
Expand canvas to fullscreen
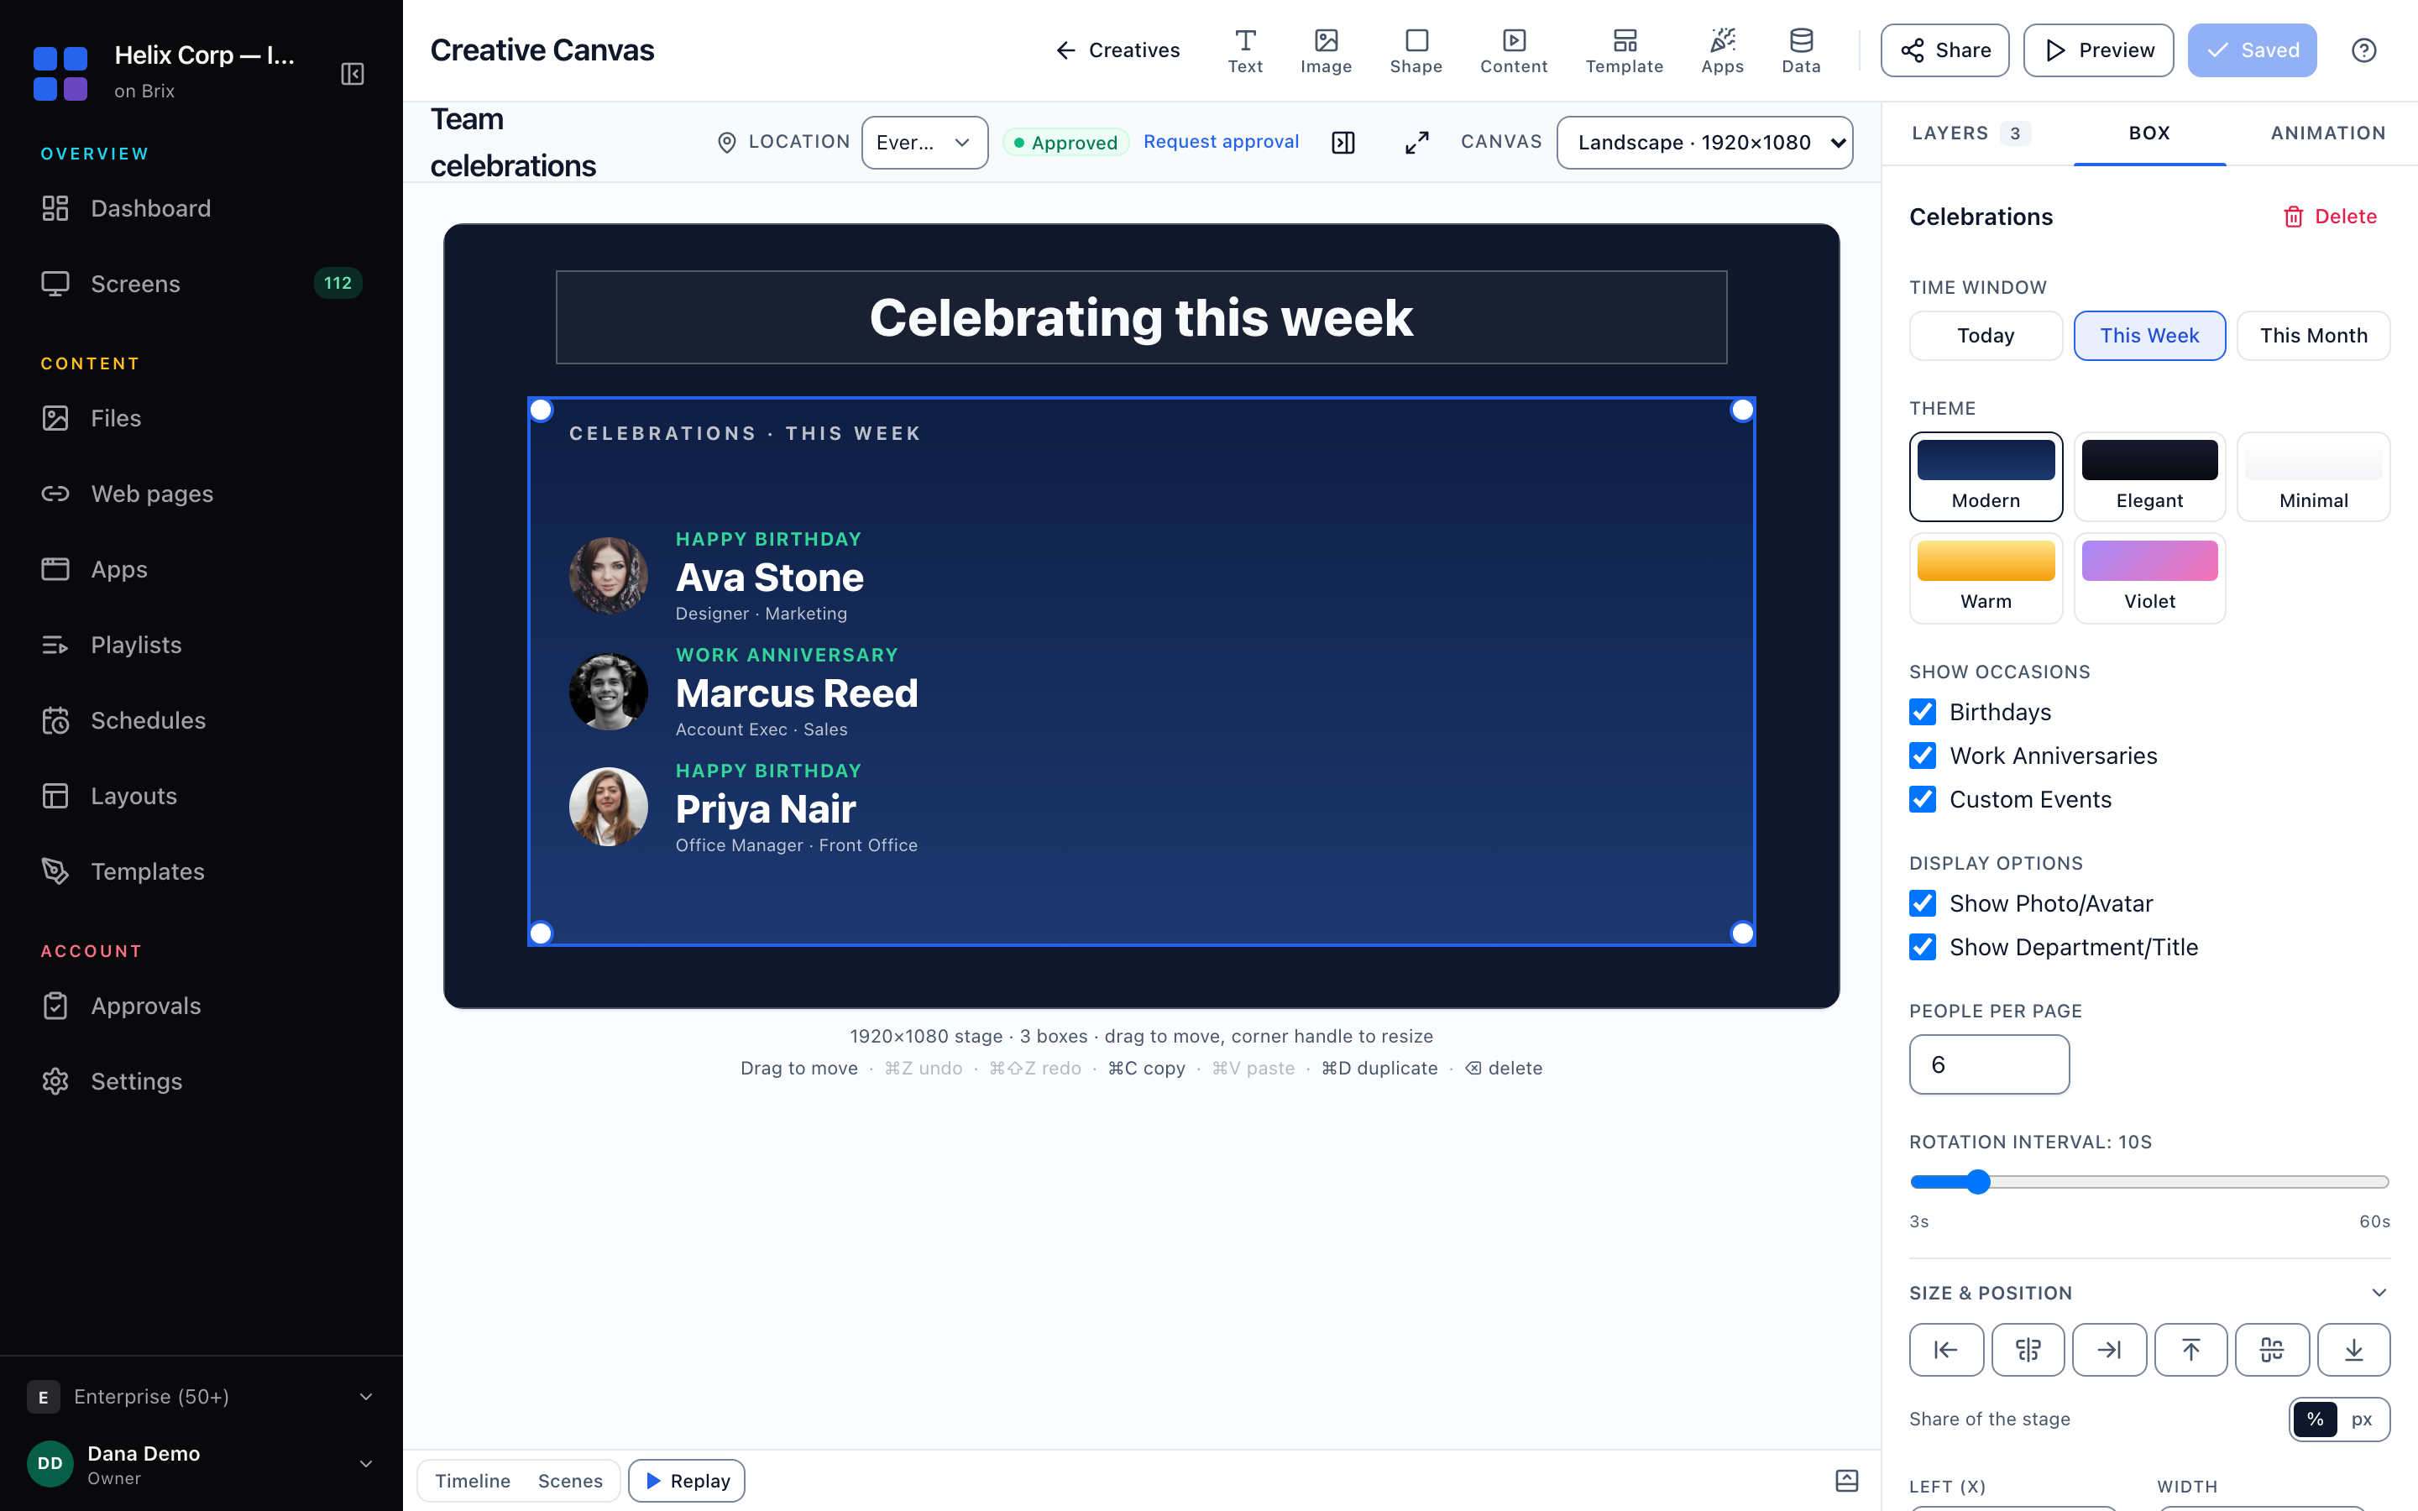point(1417,142)
